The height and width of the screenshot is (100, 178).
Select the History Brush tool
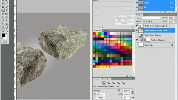(x=7, y=11)
